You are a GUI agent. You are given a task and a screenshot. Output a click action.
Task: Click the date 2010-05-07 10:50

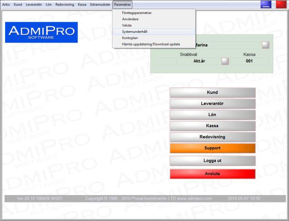tap(244, 198)
